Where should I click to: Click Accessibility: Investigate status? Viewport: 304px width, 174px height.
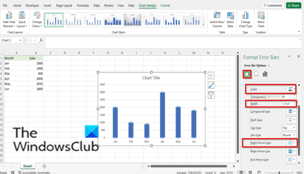pyautogui.click(x=34, y=172)
